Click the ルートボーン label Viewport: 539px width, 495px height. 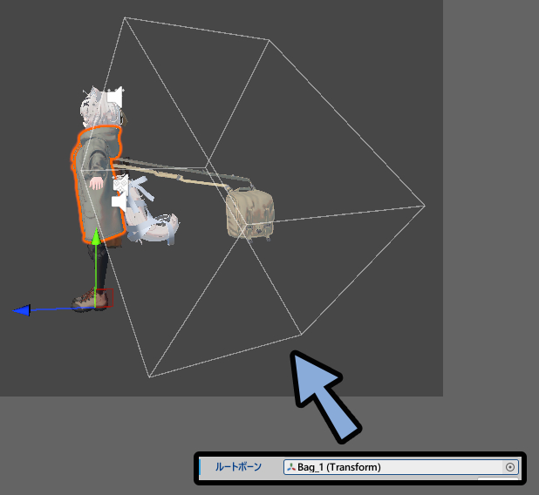[238, 467]
